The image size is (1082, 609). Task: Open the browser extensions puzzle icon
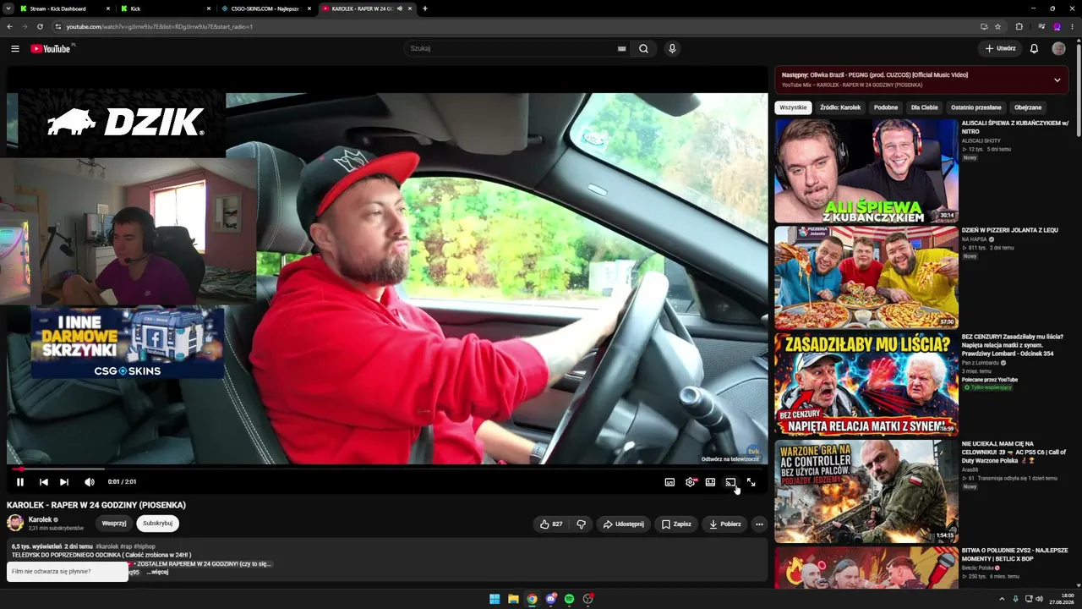tap(1019, 26)
